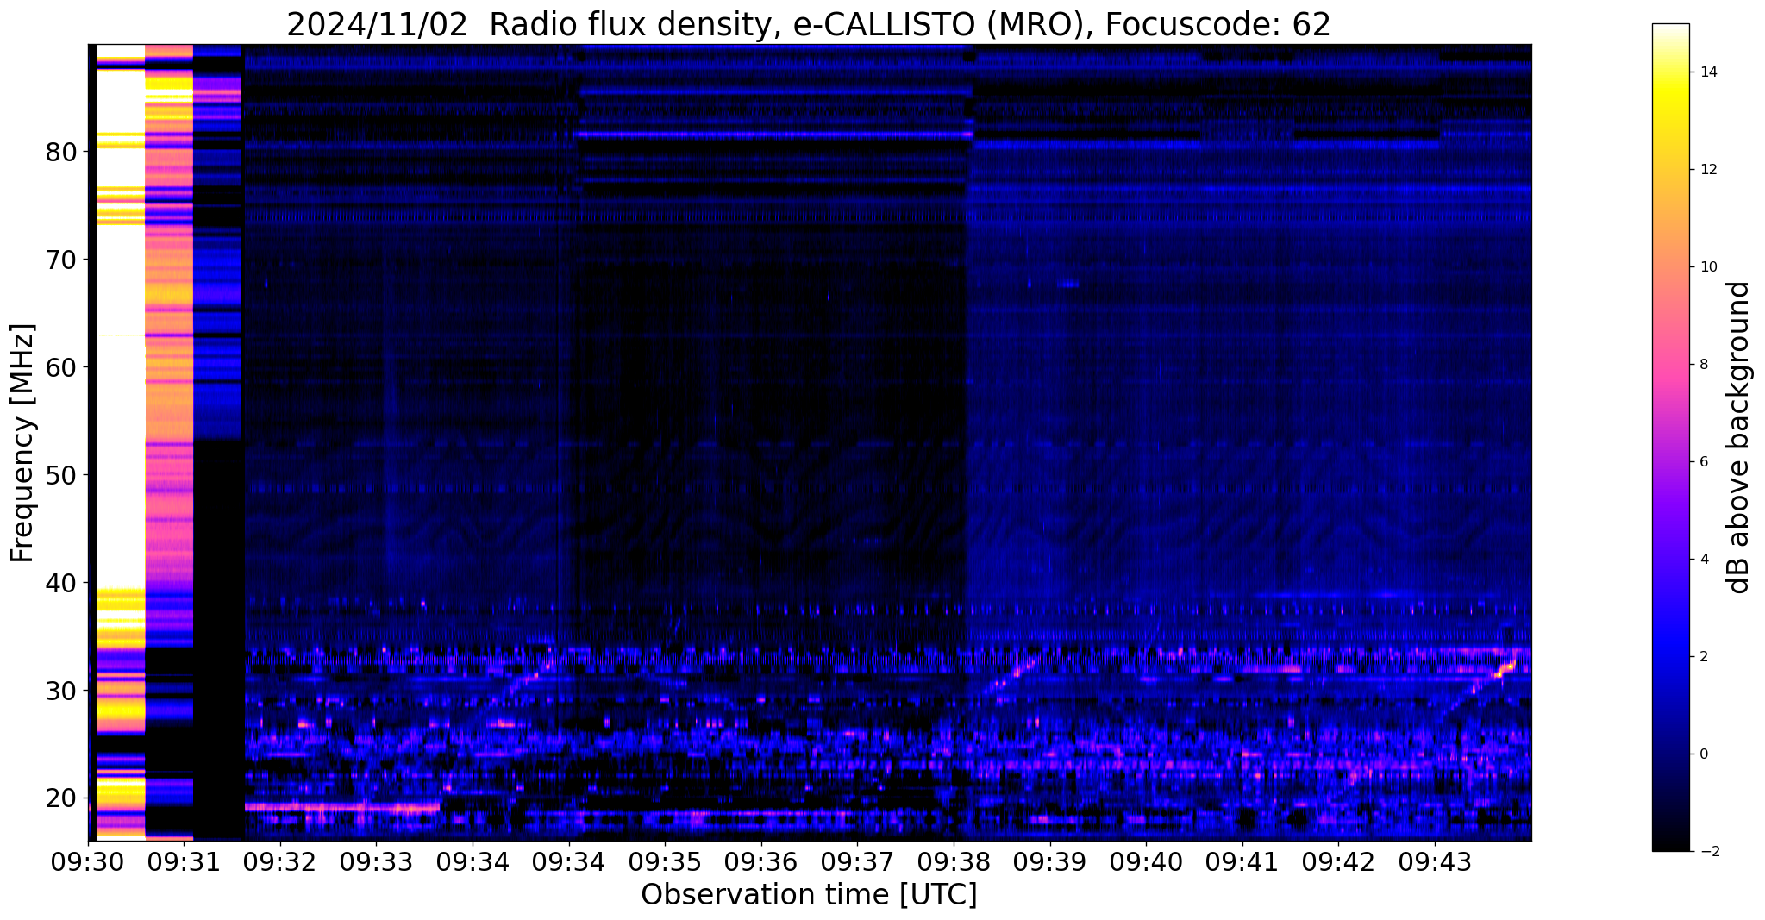The height and width of the screenshot is (920, 1765).
Task: Click the 09:39 time tick label
Action: [x=1049, y=861]
